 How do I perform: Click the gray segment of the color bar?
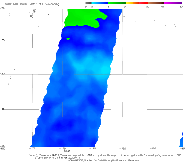tap(88, 3)
